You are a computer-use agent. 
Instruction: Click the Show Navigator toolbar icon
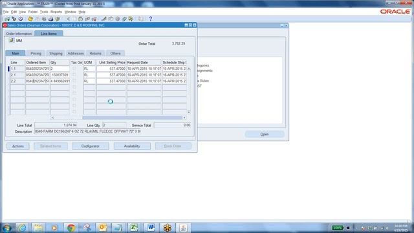[21, 19]
